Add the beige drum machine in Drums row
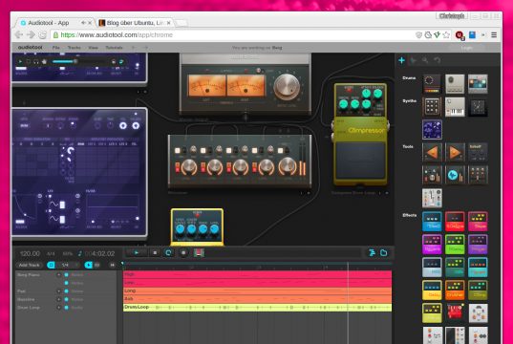Screen dimensions: 513x344 point(455,84)
